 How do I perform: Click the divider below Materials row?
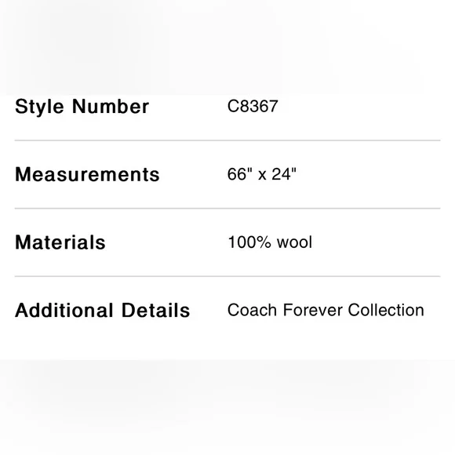[x=227, y=277]
